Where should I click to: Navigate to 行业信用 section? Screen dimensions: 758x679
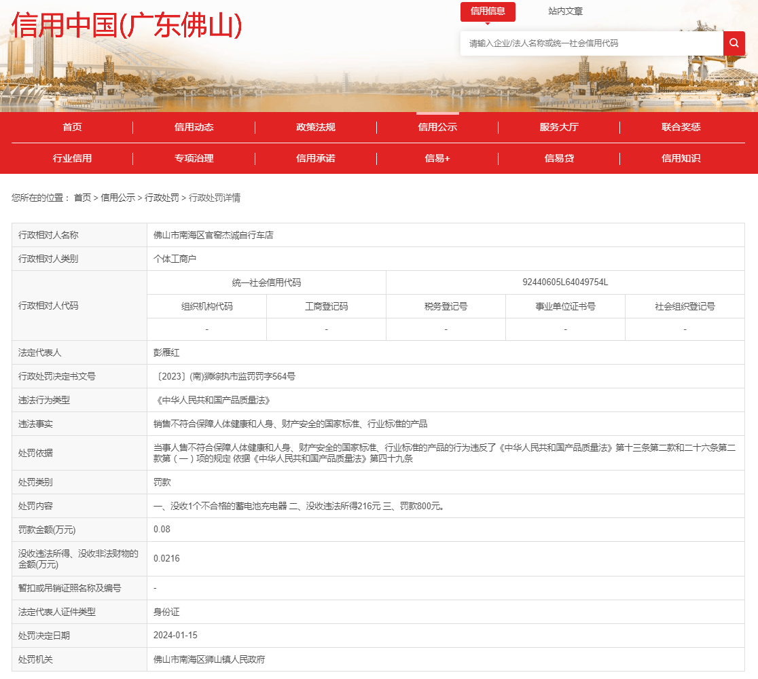coord(72,158)
